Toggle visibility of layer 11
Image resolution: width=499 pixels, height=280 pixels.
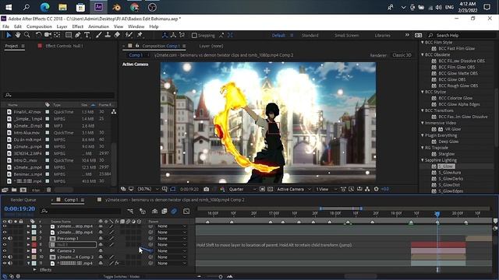click(5, 263)
